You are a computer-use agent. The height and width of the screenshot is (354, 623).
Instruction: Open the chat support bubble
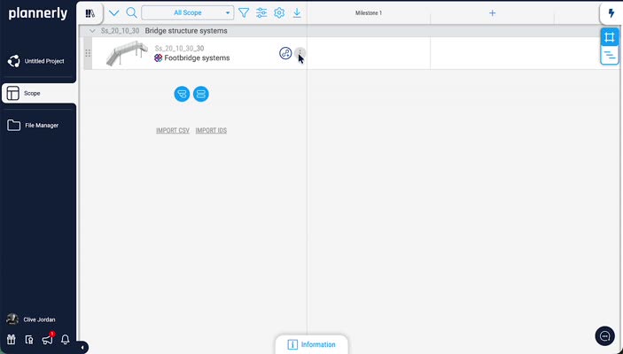[604, 336]
